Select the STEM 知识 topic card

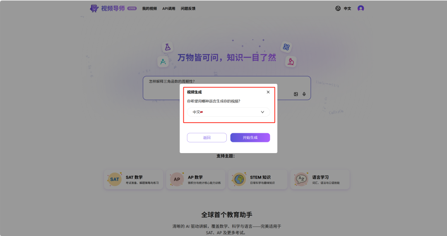point(258,179)
